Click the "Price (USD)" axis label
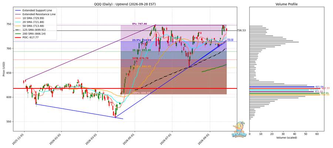The height and width of the screenshot is (148, 333). (x=4, y=68)
